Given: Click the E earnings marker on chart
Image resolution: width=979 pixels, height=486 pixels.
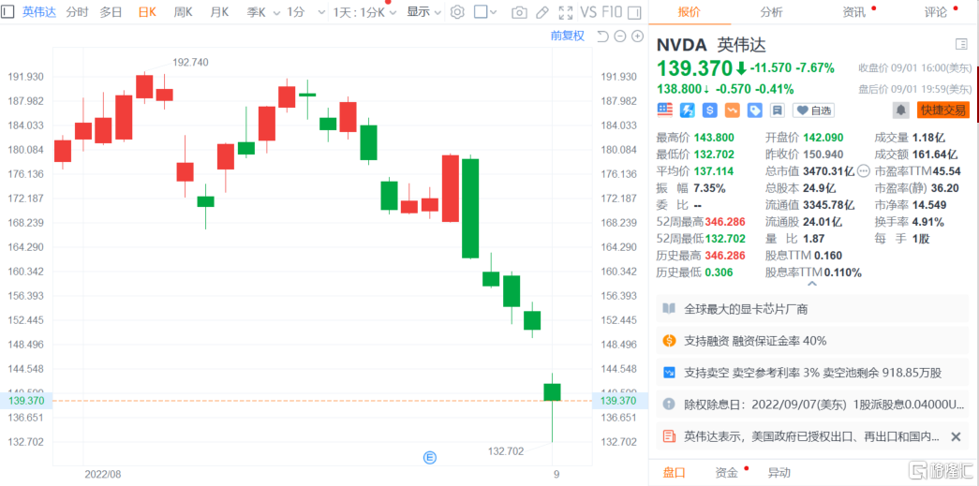Looking at the screenshot, I should [x=430, y=458].
